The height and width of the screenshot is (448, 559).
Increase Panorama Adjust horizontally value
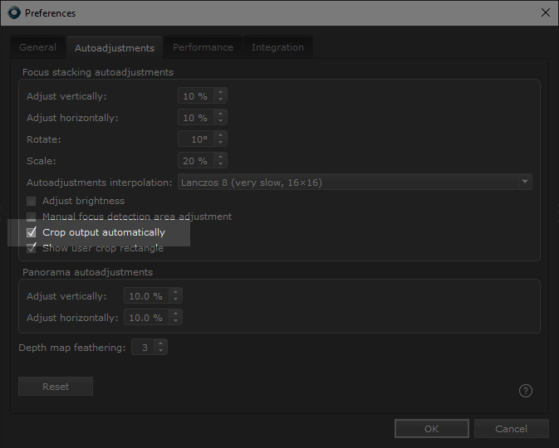click(x=175, y=314)
